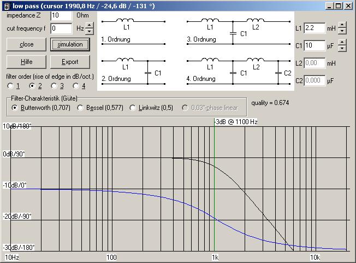Increase L1 value with up arrow
Image resolution: width=356 pixels, height=263 pixels.
pyautogui.click(x=342, y=25)
